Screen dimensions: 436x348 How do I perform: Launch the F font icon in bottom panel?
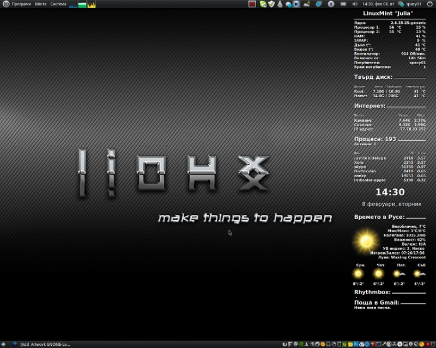click(290, 344)
